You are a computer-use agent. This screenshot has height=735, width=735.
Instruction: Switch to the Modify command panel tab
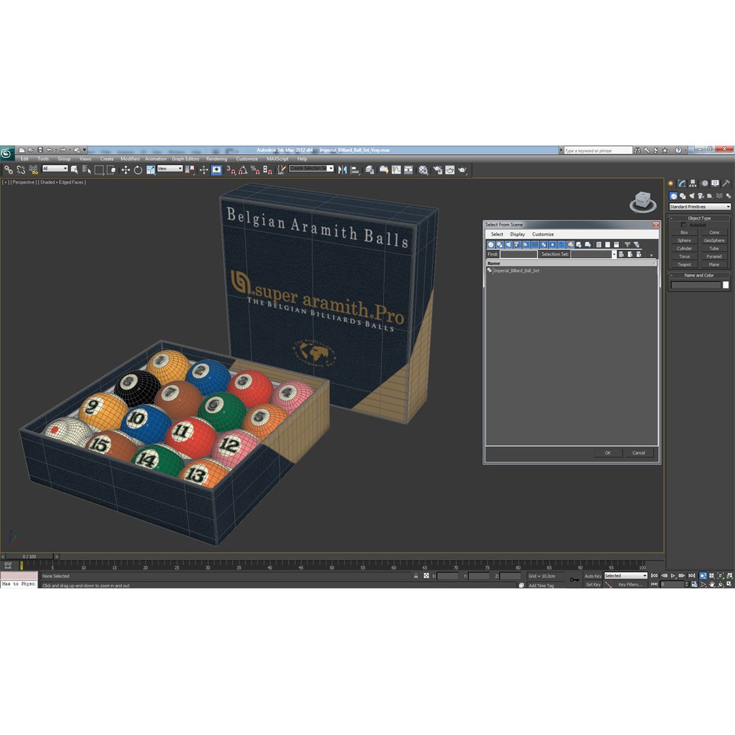681,183
